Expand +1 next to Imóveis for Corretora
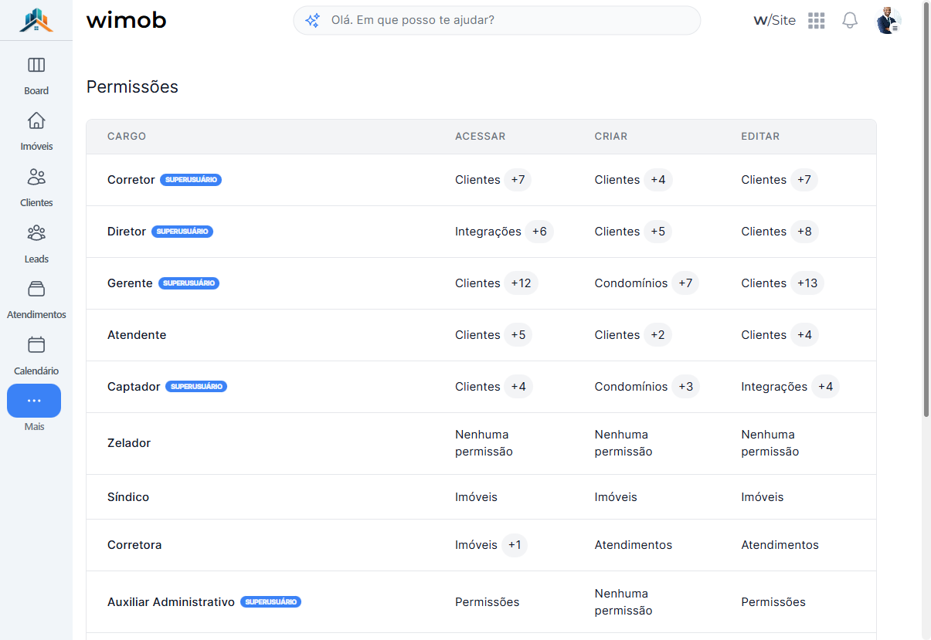Image resolution: width=931 pixels, height=640 pixels. 515,545
